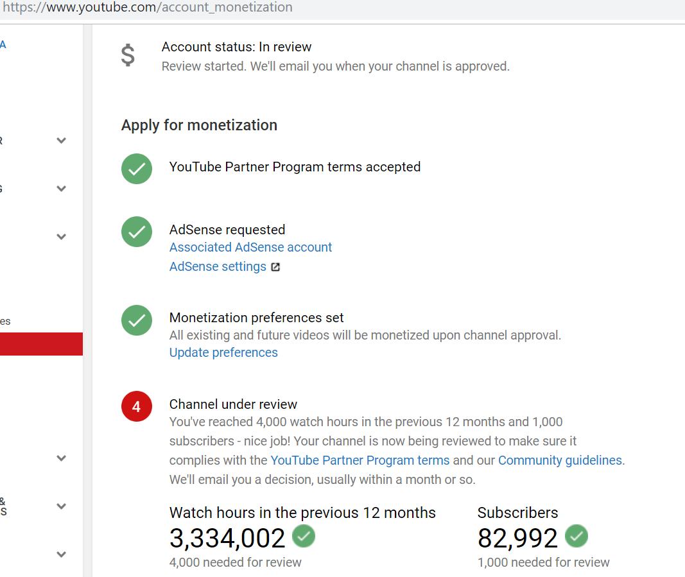
Task: Click 'Watch hours in the previous 12 months' label
Action: click(302, 513)
